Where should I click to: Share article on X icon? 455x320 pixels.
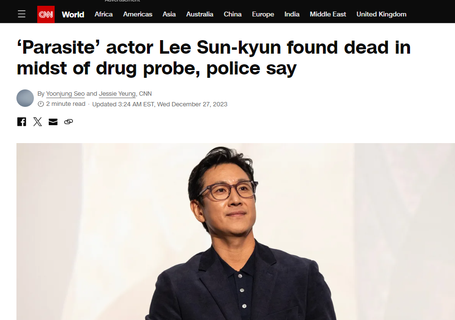37,121
